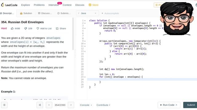The height and width of the screenshot is (110, 197).
Task: Collapse the fold arrow at line 23
Action: (85, 77)
